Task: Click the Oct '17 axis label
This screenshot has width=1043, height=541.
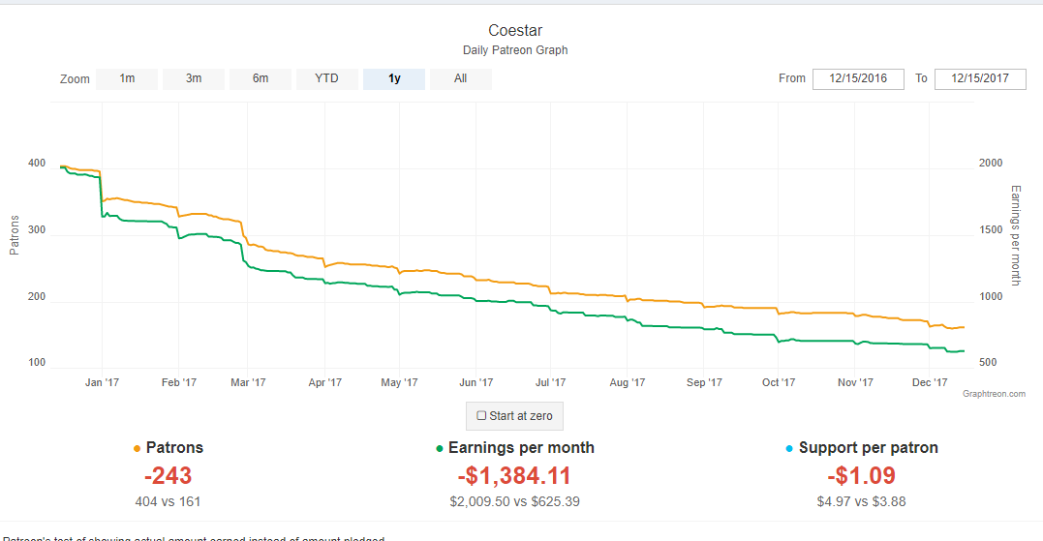Action: pos(779,383)
